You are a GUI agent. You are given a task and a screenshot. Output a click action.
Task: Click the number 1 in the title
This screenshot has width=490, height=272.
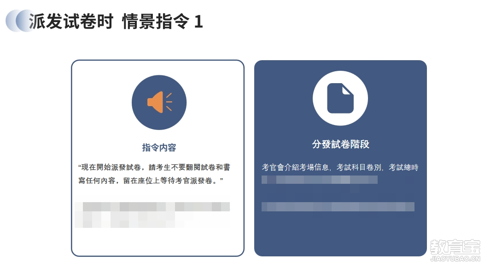[x=199, y=22]
